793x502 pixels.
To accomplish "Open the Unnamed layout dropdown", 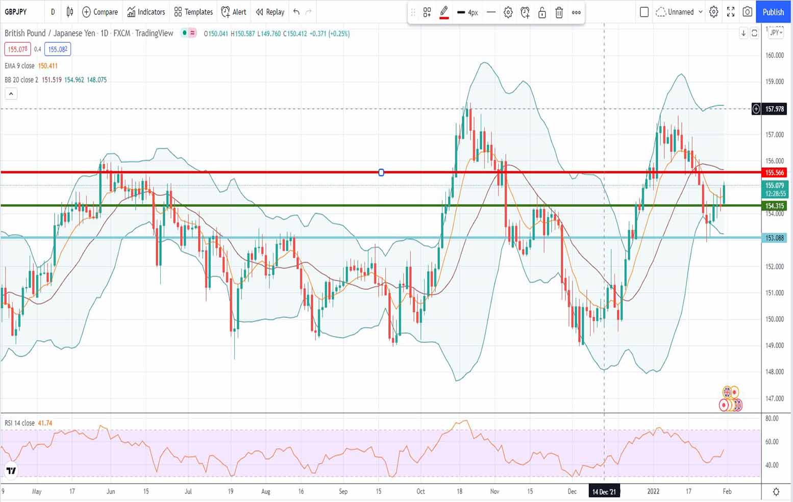I will click(x=680, y=12).
